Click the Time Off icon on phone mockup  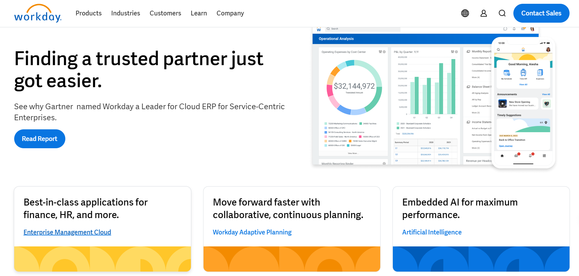point(523,73)
